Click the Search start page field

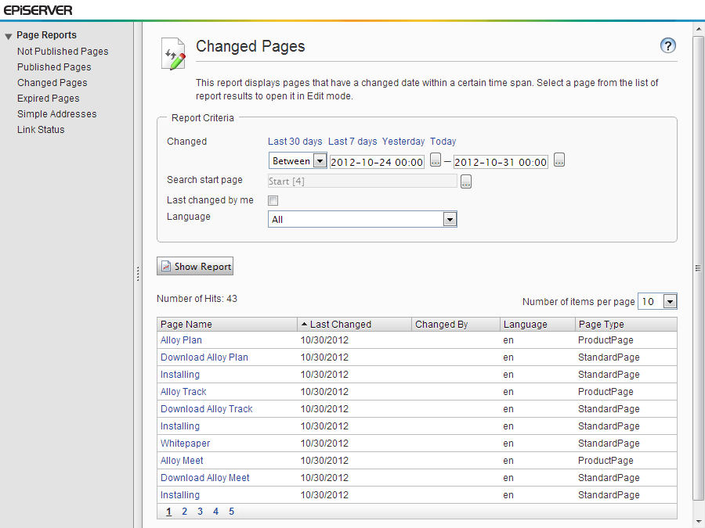click(363, 181)
